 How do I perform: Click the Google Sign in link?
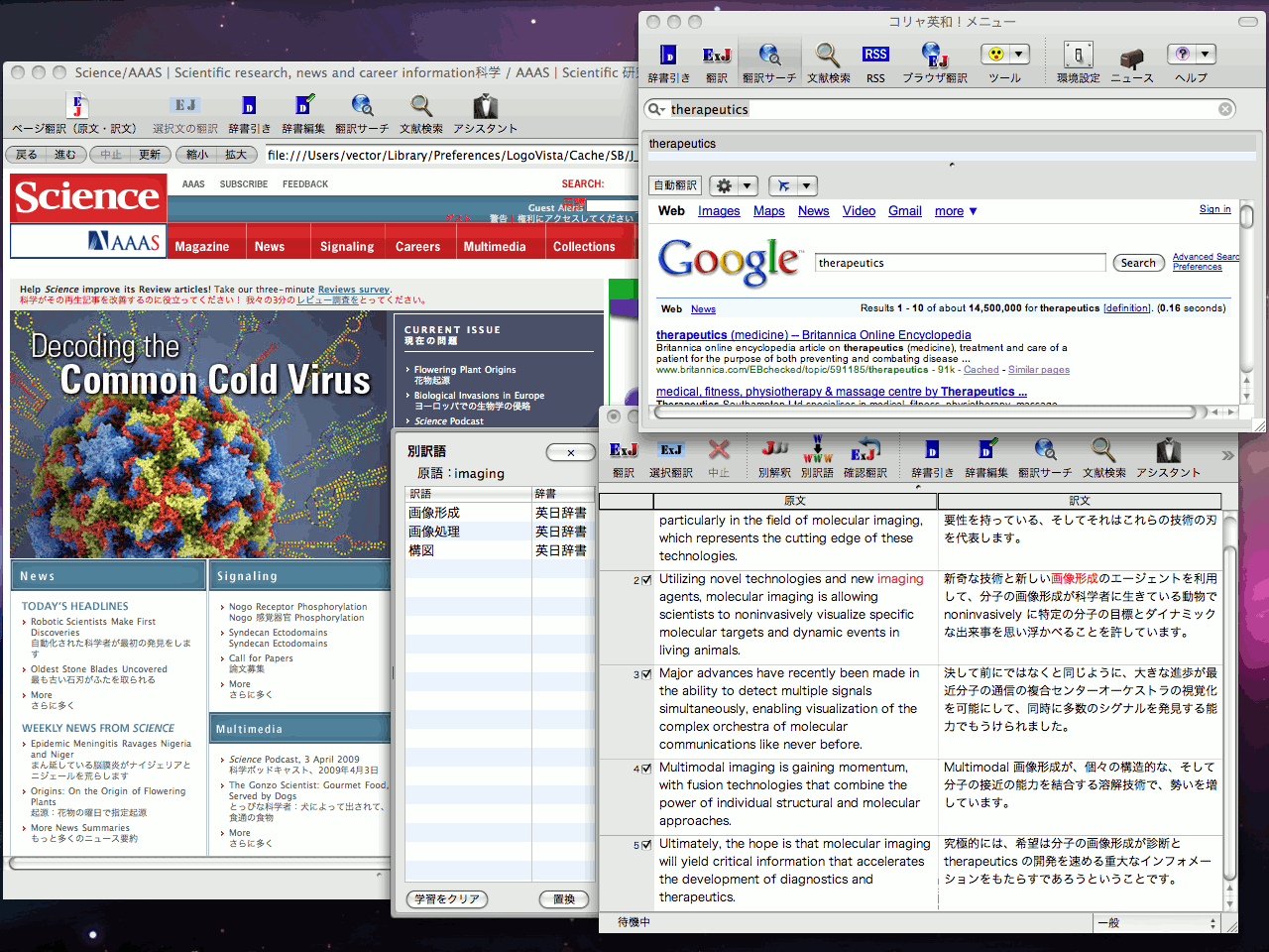(1214, 209)
